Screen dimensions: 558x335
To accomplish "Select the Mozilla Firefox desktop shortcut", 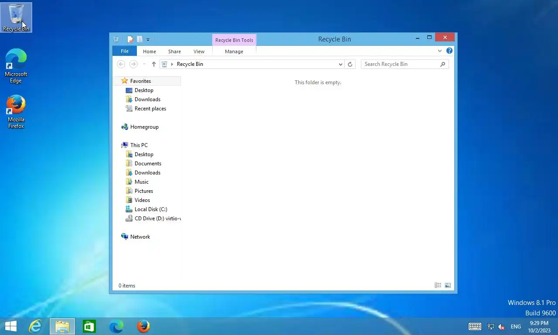I will pyautogui.click(x=16, y=112).
